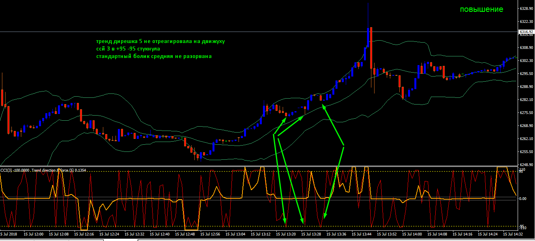
Task: Click price scale value 6282.10
Action: [x=526, y=100]
